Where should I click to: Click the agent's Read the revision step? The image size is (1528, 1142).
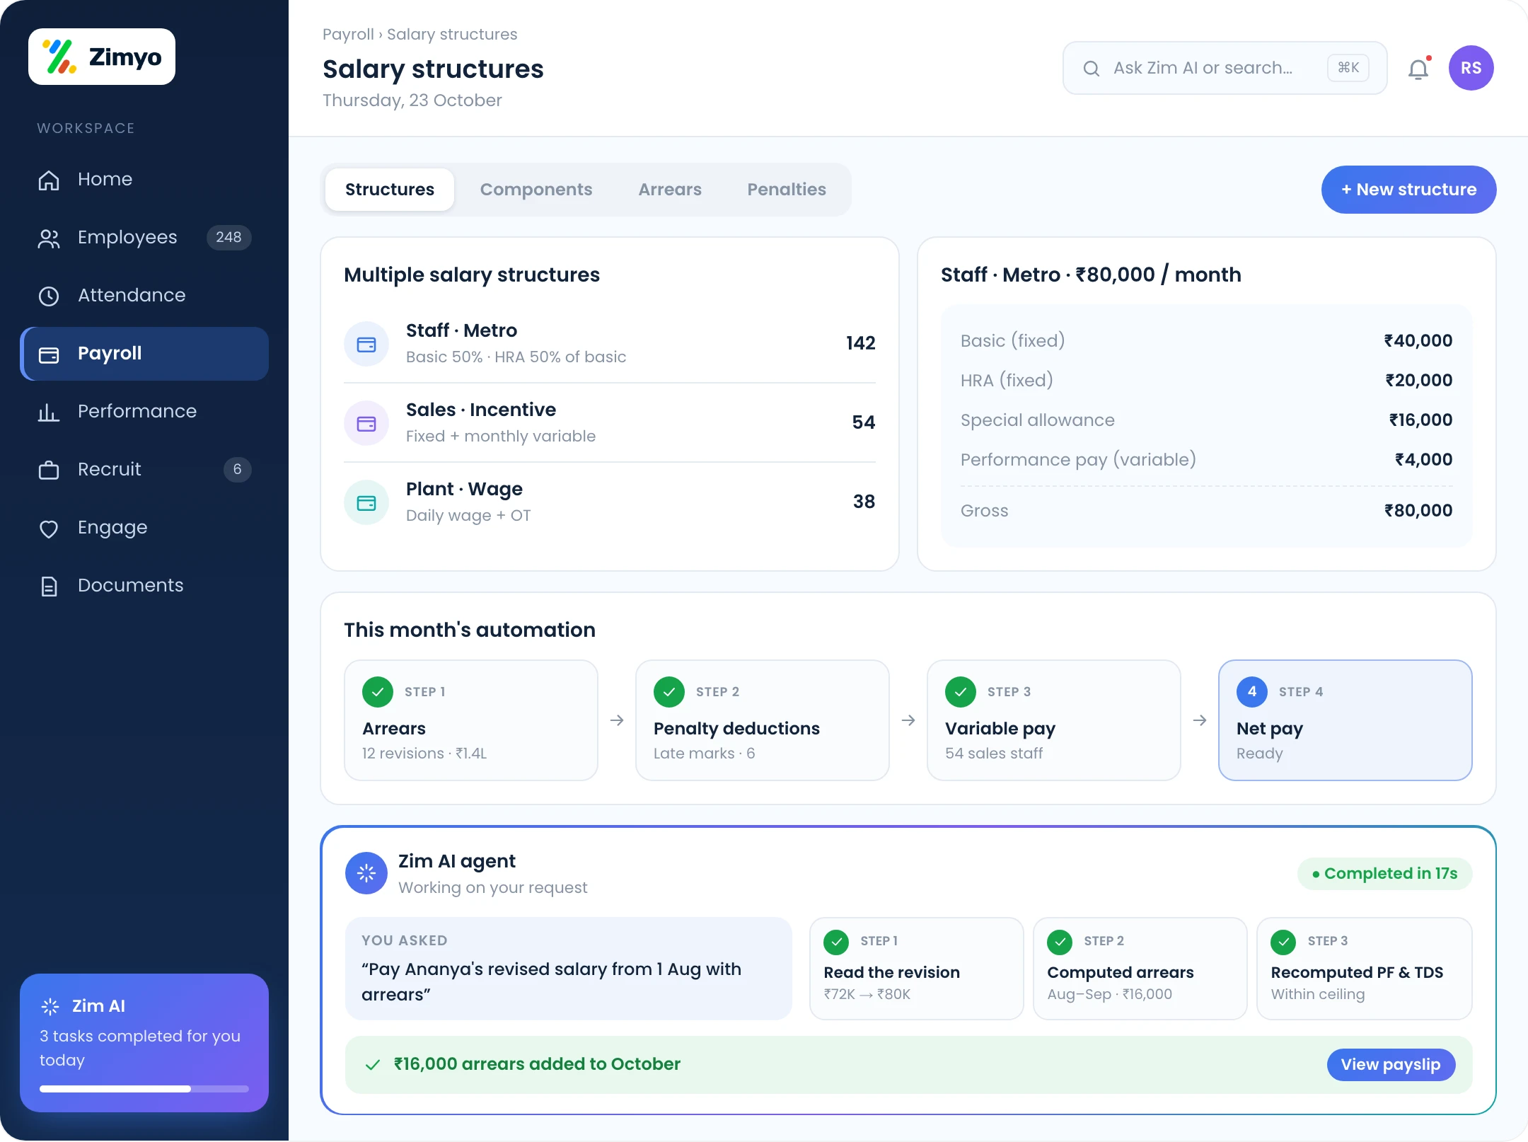pos(917,969)
